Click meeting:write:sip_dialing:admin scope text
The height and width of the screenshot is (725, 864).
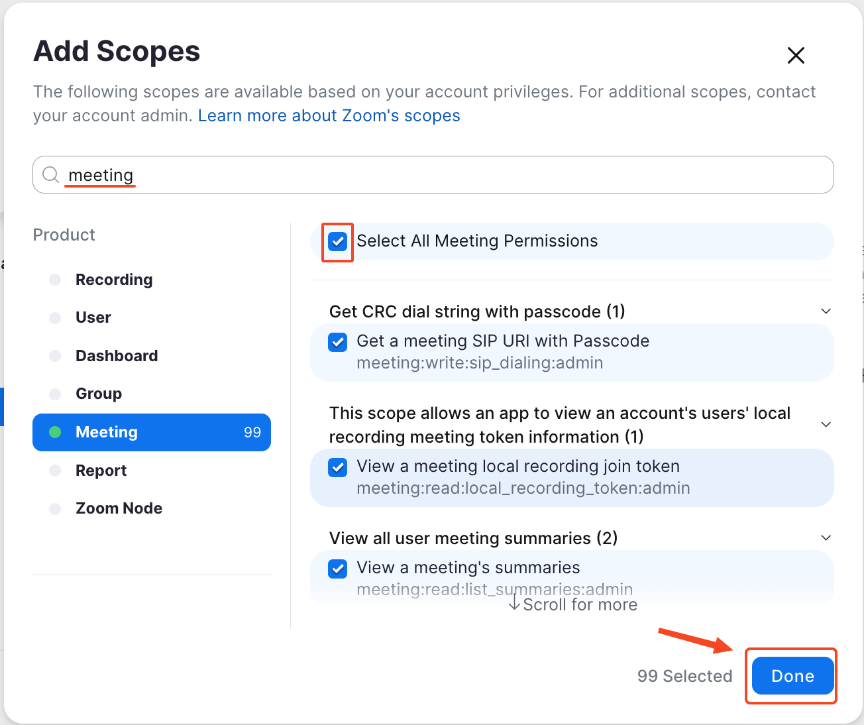(480, 363)
